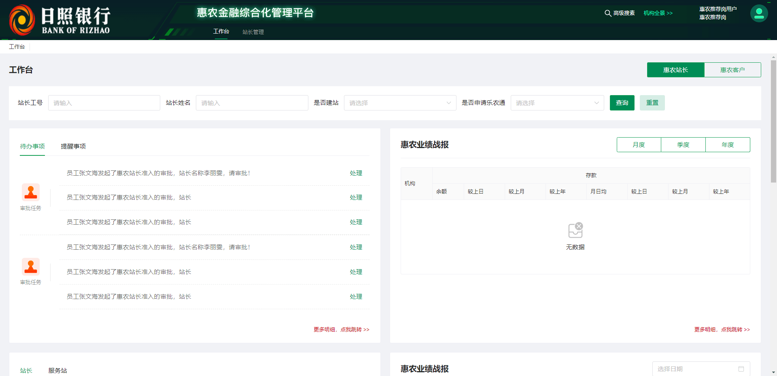The height and width of the screenshot is (376, 777).
Task: Select the 提醒事项 tab
Action: pos(73,146)
